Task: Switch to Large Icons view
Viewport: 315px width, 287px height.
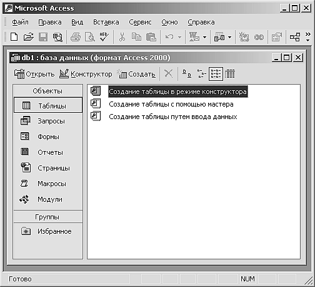Action: coord(187,74)
